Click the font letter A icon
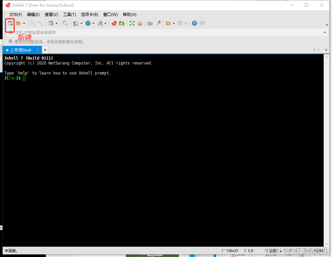This screenshot has width=332, height=257. (x=100, y=23)
